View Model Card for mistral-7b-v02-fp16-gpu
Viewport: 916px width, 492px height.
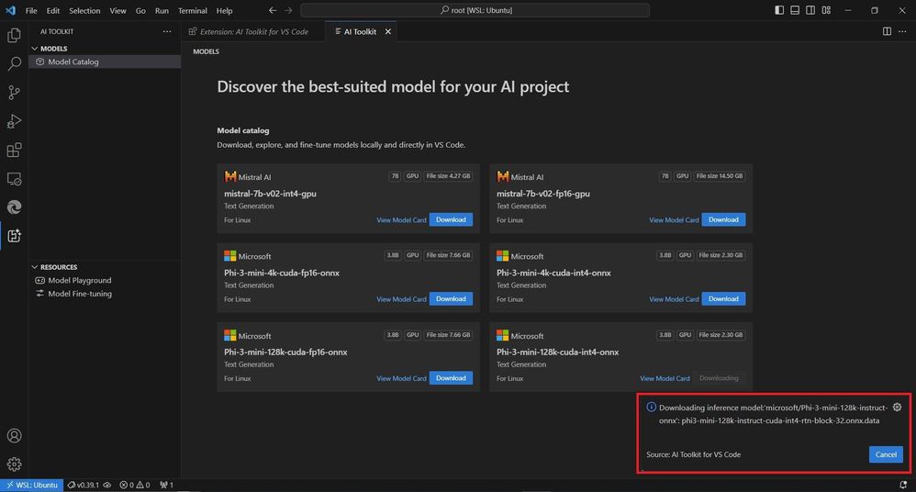click(674, 220)
